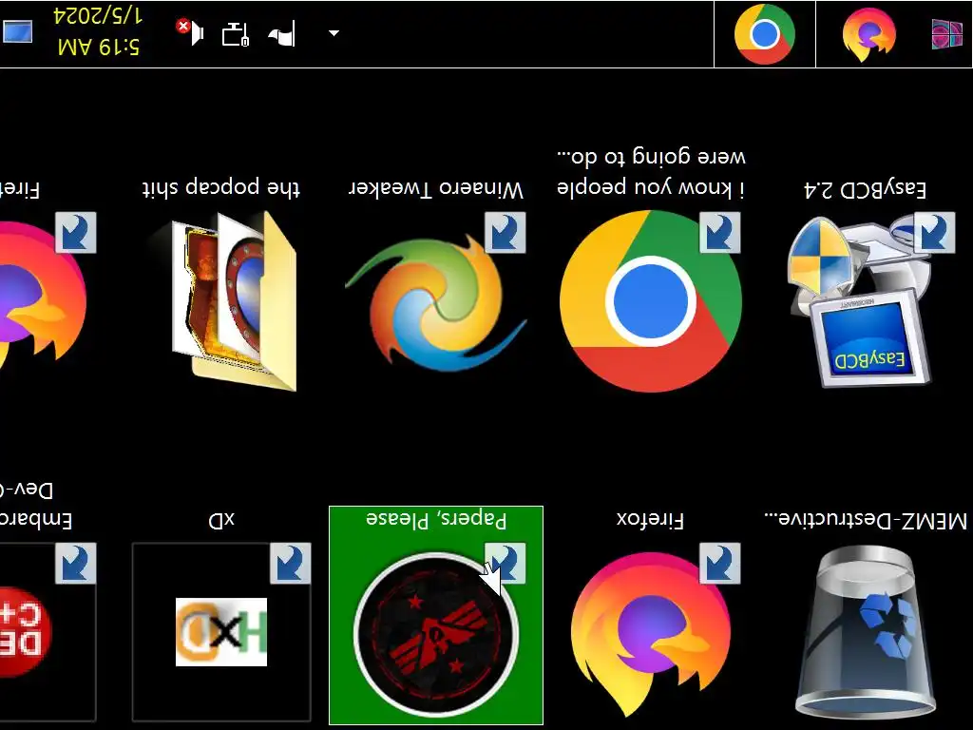973x730 pixels.
Task: Click the Action Center flag tray icon
Action: pyautogui.click(x=281, y=33)
